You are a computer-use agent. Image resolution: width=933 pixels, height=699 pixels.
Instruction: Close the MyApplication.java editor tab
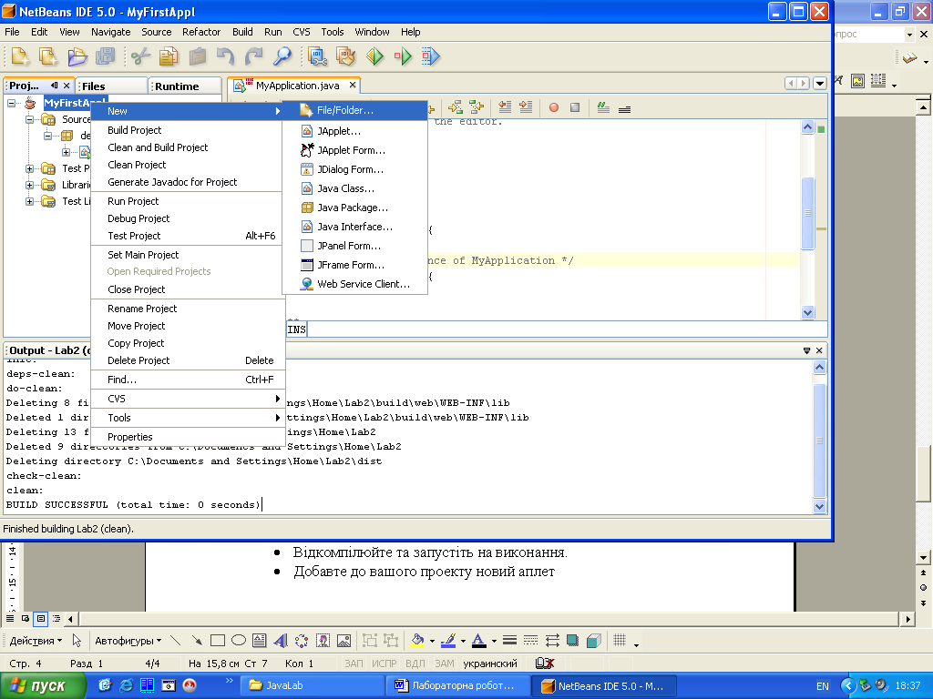353,85
